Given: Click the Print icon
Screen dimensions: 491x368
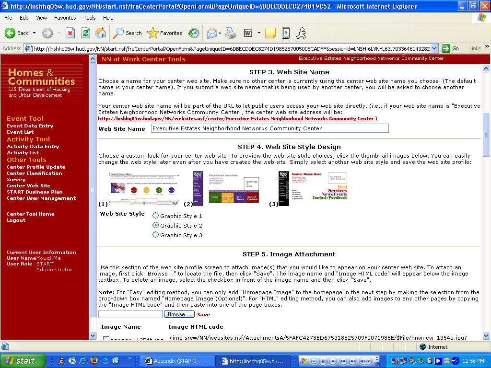Looking at the screenshot, I should tap(231, 33).
